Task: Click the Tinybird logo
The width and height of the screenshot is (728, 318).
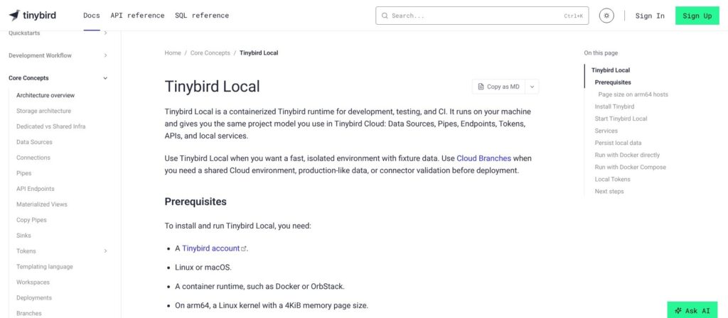Action: [32, 16]
